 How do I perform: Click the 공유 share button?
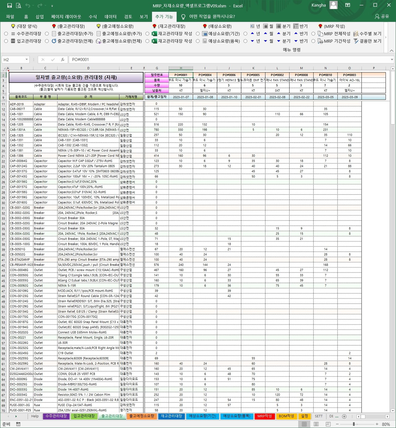click(x=382, y=16)
